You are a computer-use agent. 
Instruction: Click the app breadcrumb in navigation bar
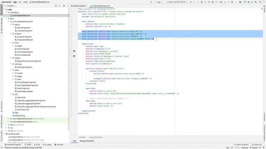[15, 2]
